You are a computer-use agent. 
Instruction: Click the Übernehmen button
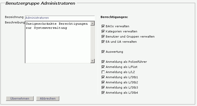coord(19,99)
